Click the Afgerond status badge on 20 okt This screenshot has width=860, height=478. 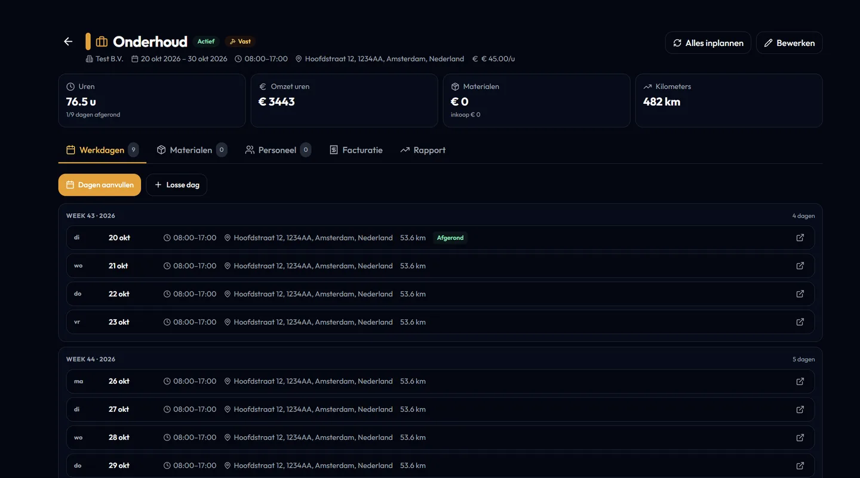coord(450,238)
